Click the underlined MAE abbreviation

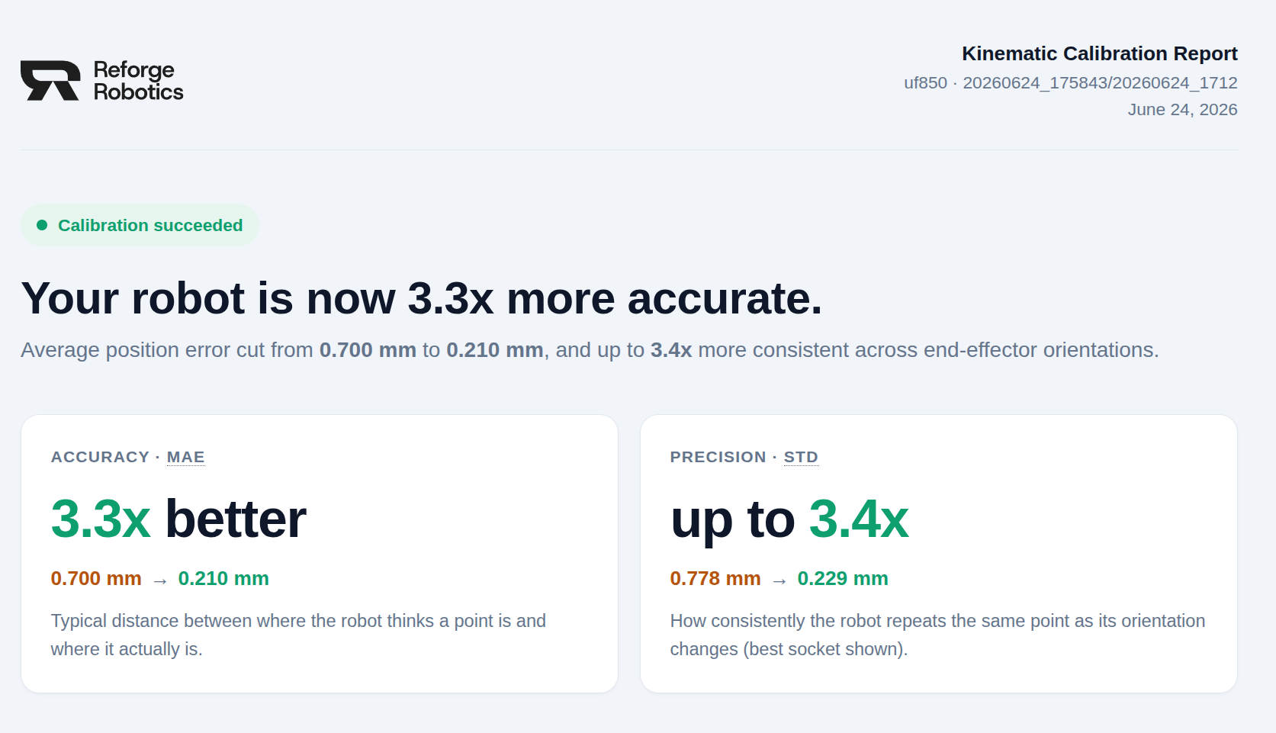tap(186, 457)
